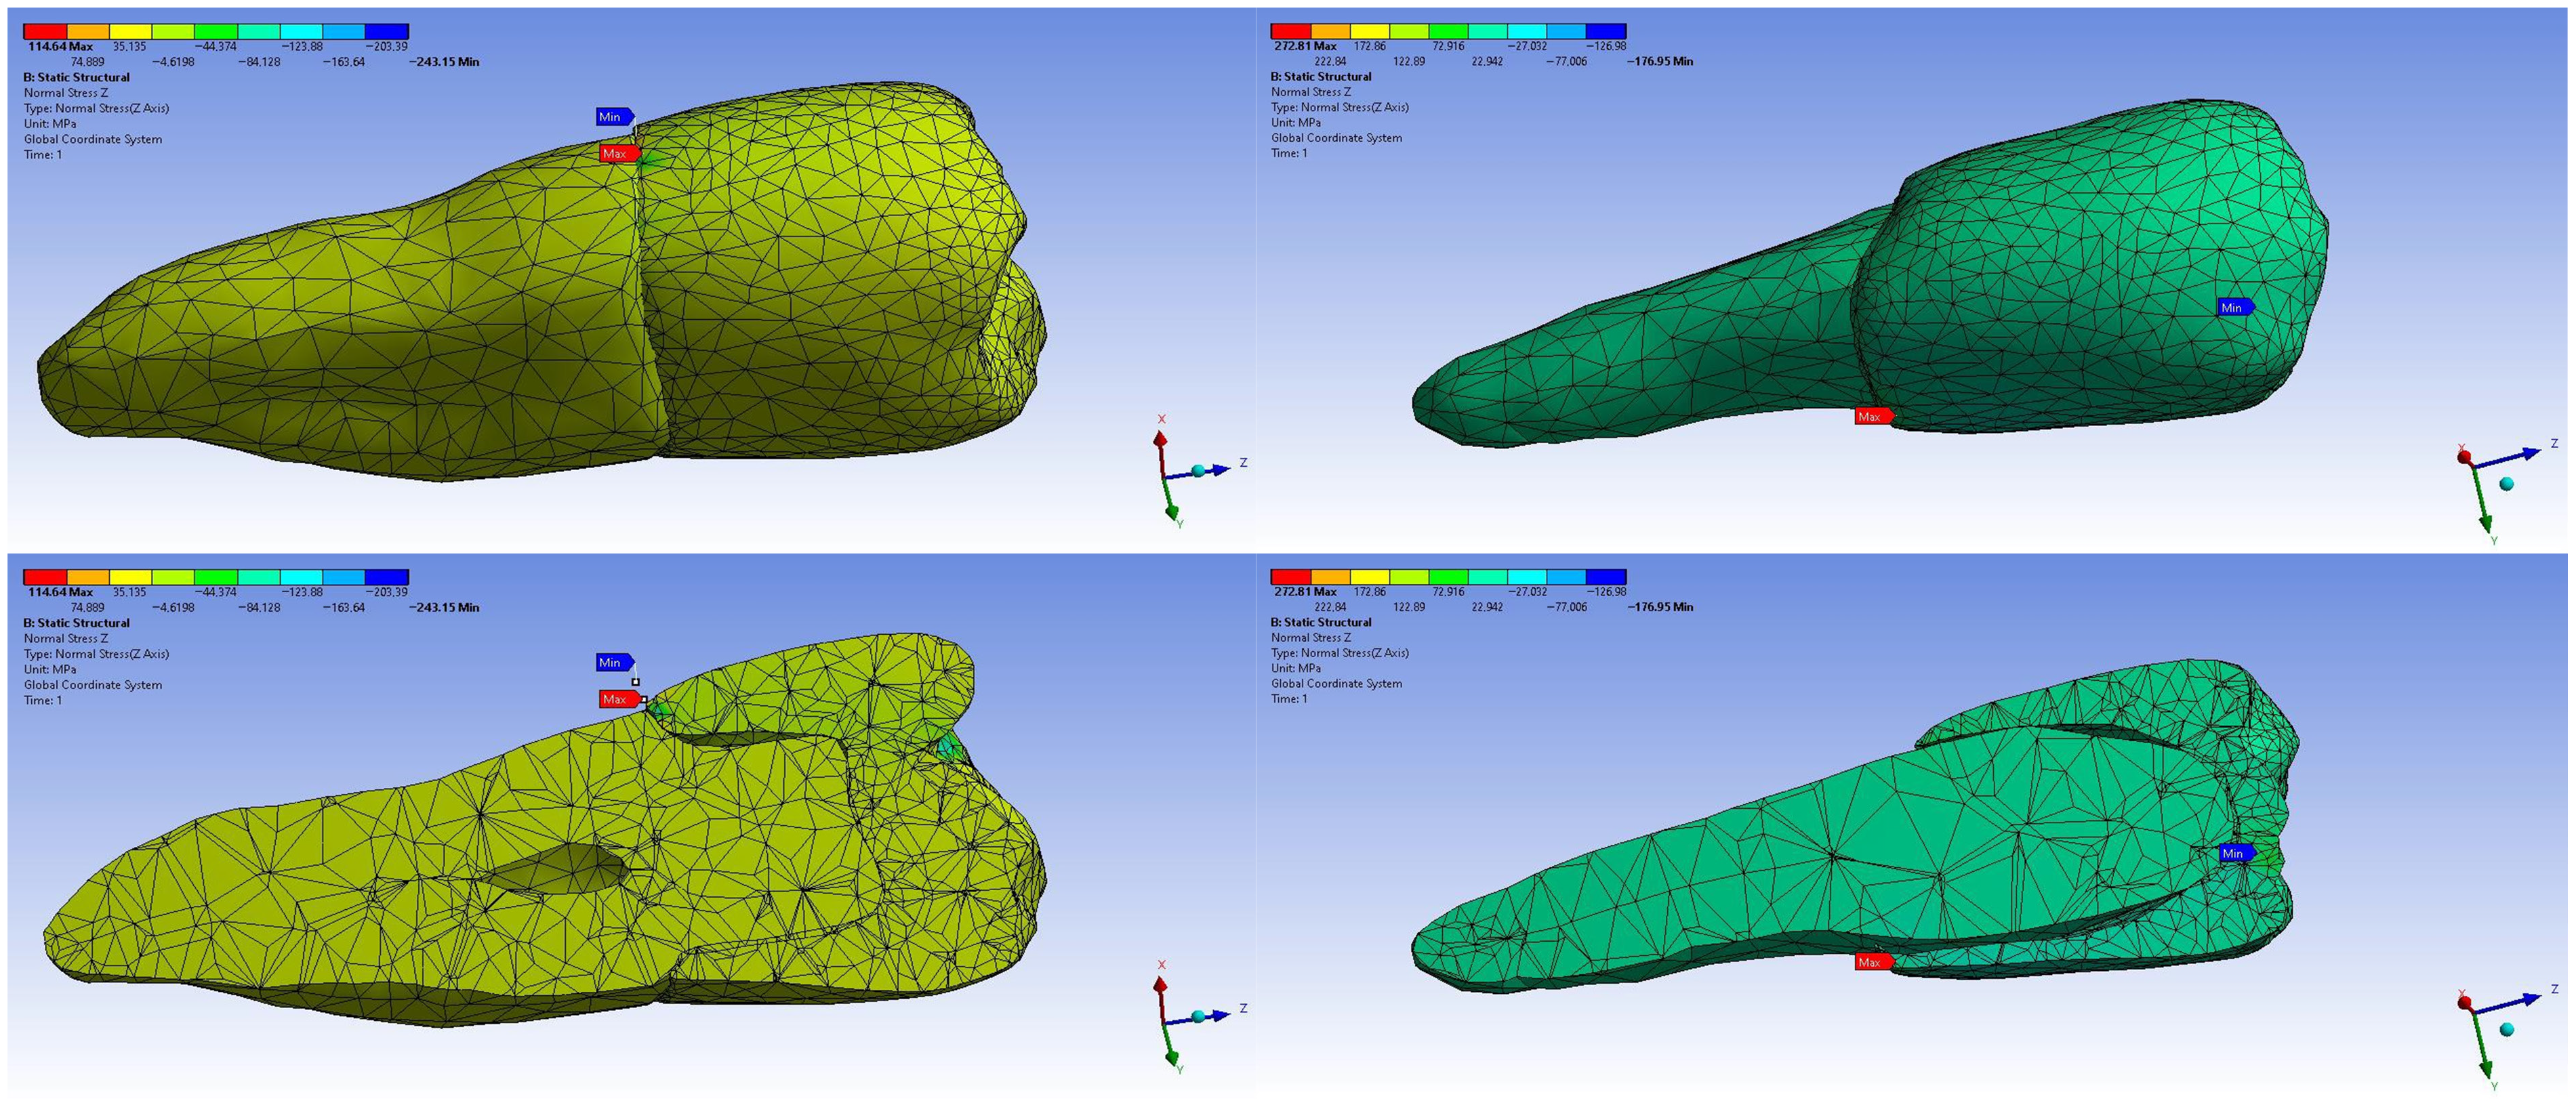The height and width of the screenshot is (1107, 2576).
Task: Click the 272.81 Max label in bottom-right legend
Action: (x=1305, y=592)
